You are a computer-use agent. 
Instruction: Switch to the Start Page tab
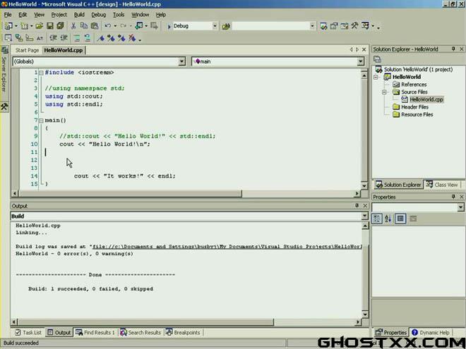click(27, 50)
